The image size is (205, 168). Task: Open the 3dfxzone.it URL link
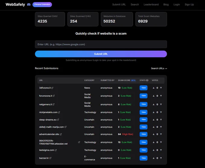pos(45,88)
